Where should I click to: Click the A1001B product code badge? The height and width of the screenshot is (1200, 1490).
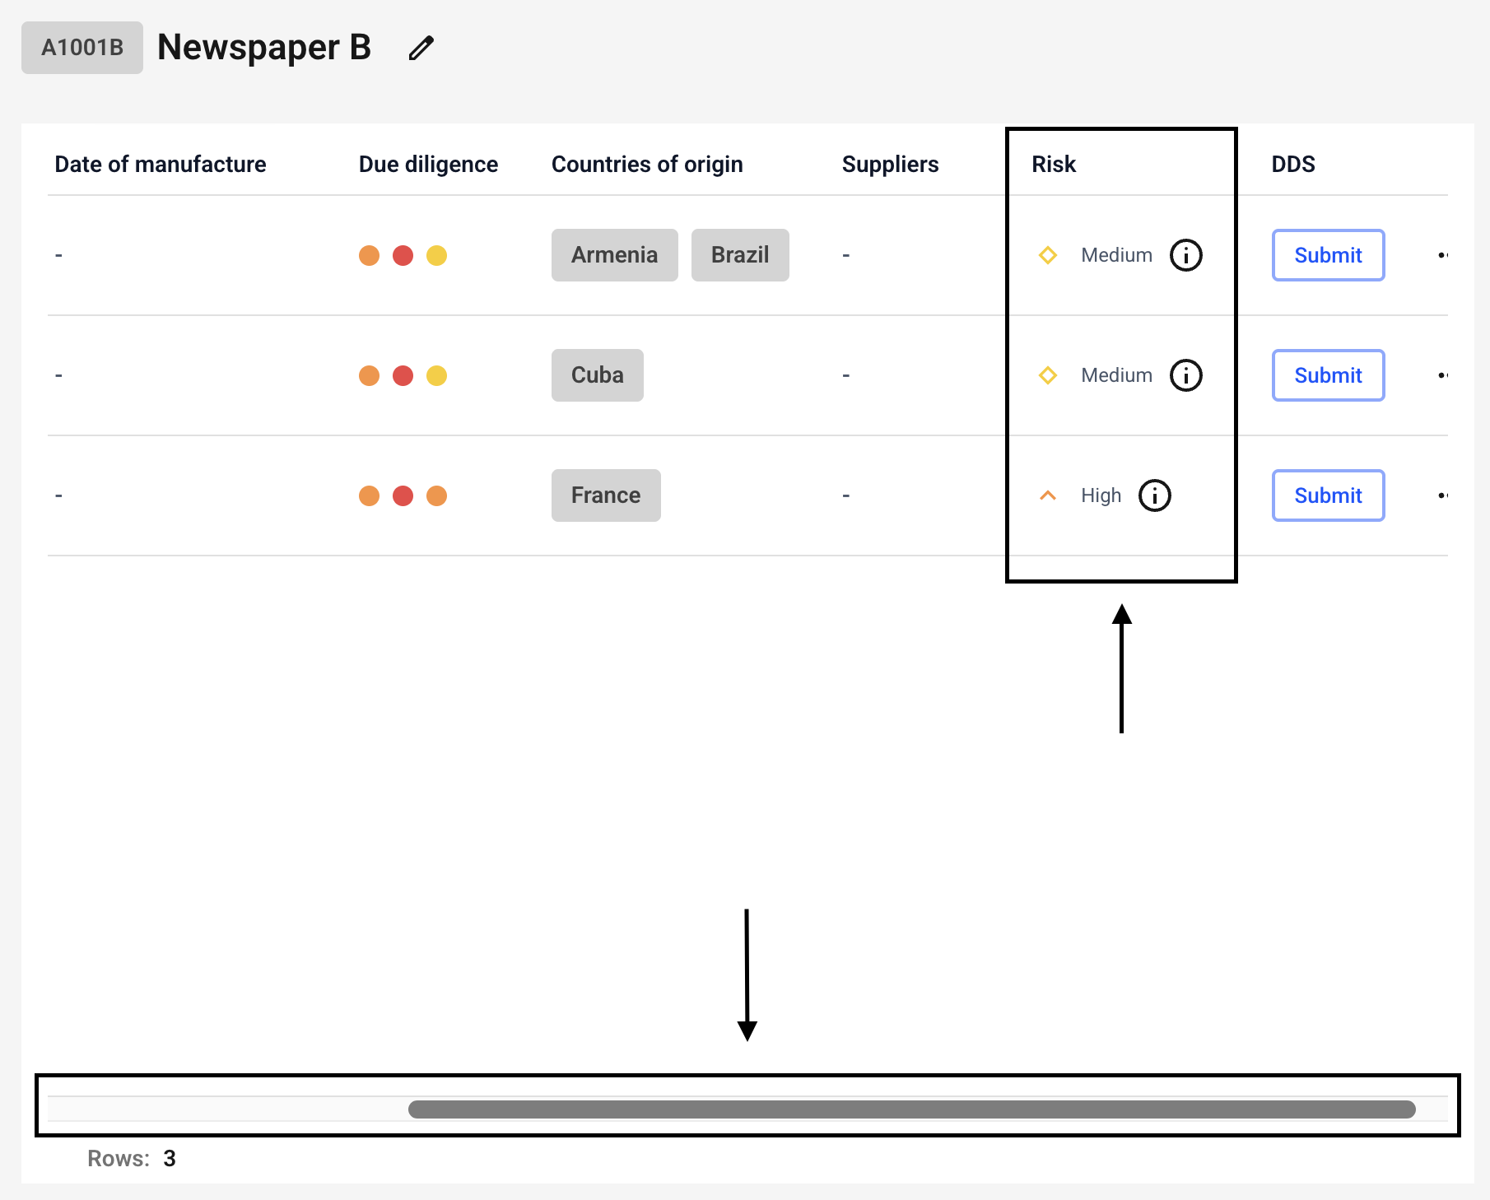tap(82, 48)
